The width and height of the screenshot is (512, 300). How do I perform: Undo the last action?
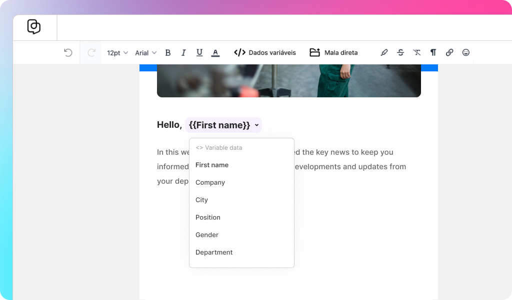(68, 52)
